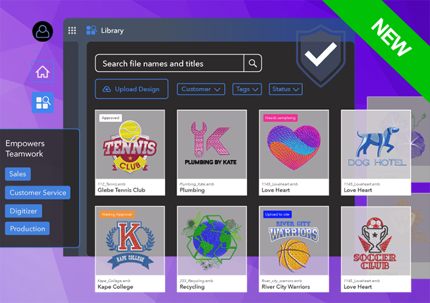
Task: Open the Home icon in sidebar
Action: coord(42,72)
